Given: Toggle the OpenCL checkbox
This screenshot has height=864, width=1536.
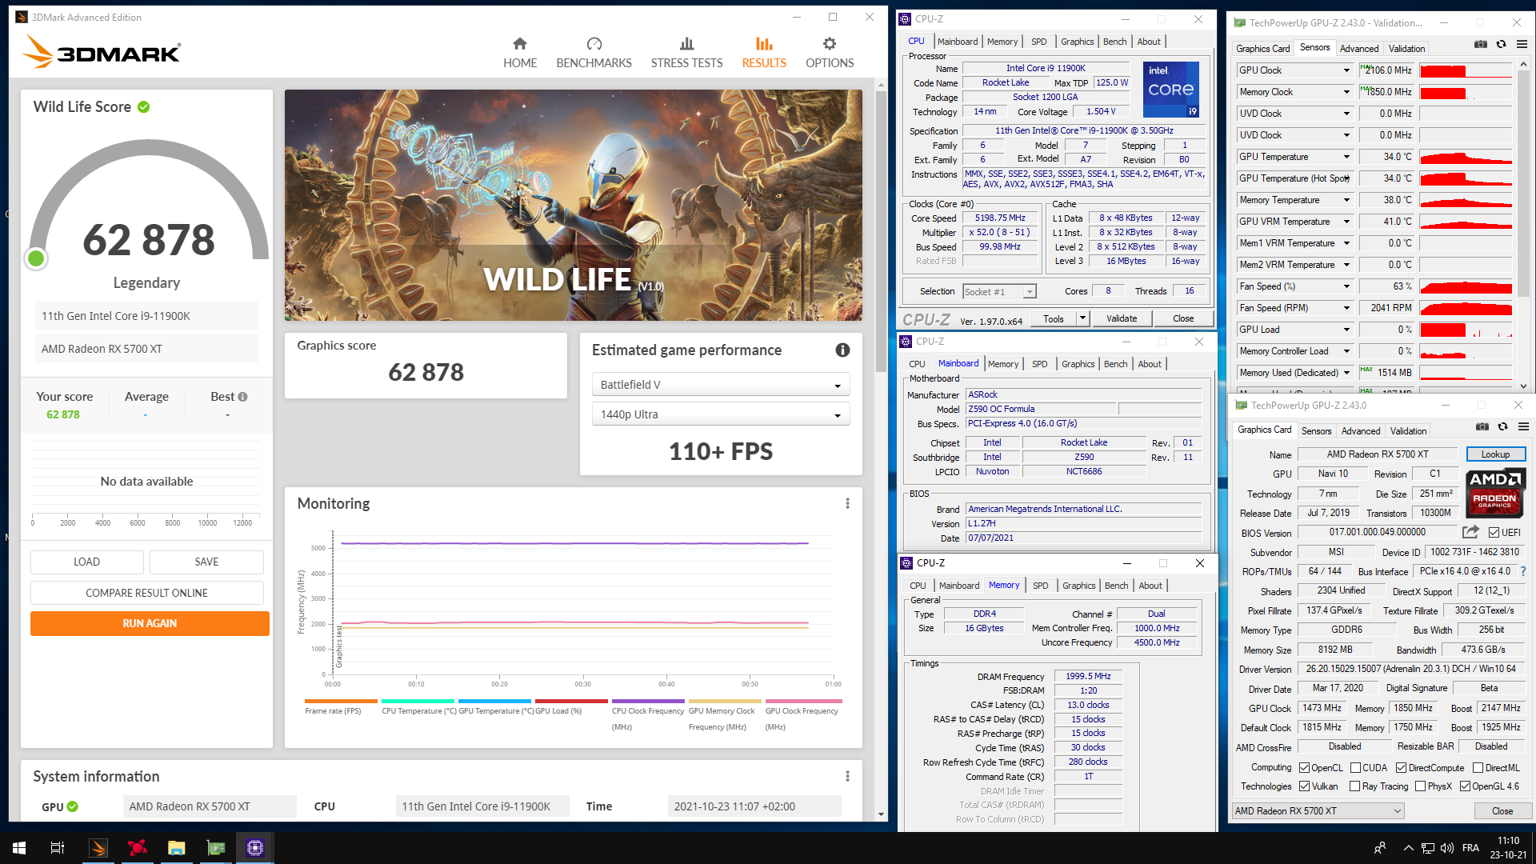Looking at the screenshot, I should click(x=1304, y=768).
